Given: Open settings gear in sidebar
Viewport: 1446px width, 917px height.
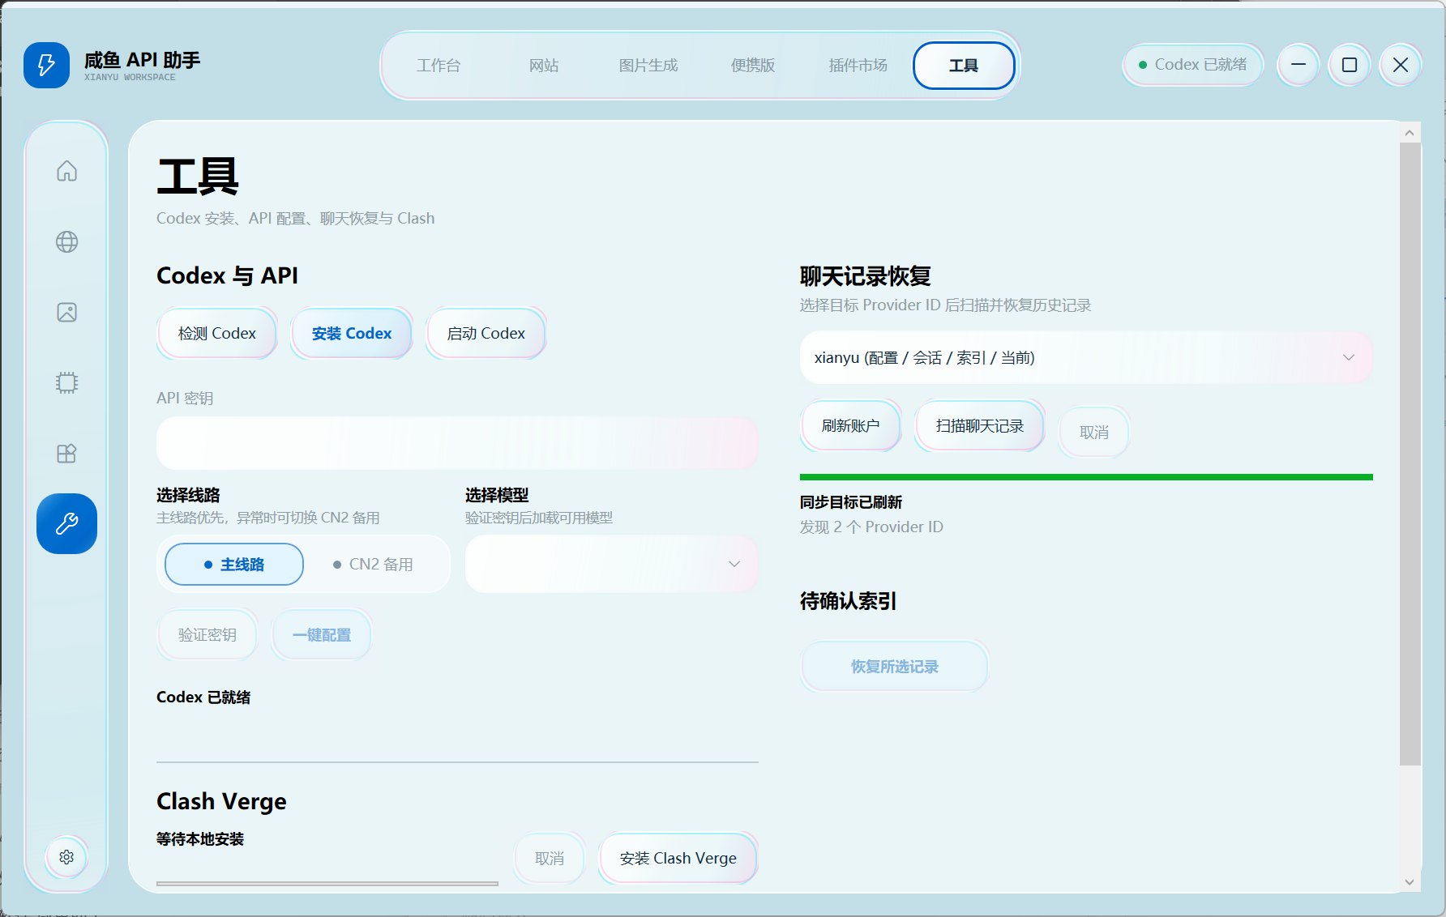Looking at the screenshot, I should point(66,857).
